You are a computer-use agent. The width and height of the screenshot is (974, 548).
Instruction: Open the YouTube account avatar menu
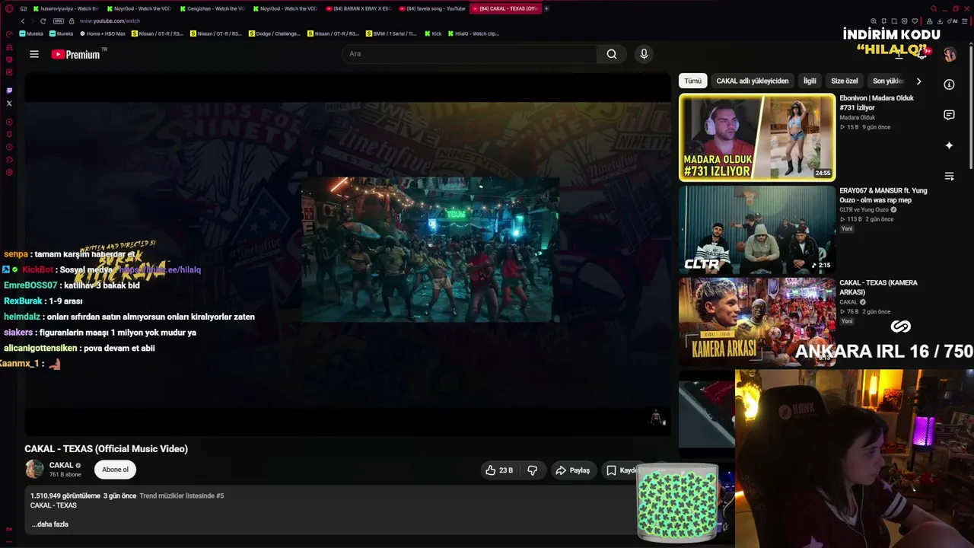tap(950, 54)
